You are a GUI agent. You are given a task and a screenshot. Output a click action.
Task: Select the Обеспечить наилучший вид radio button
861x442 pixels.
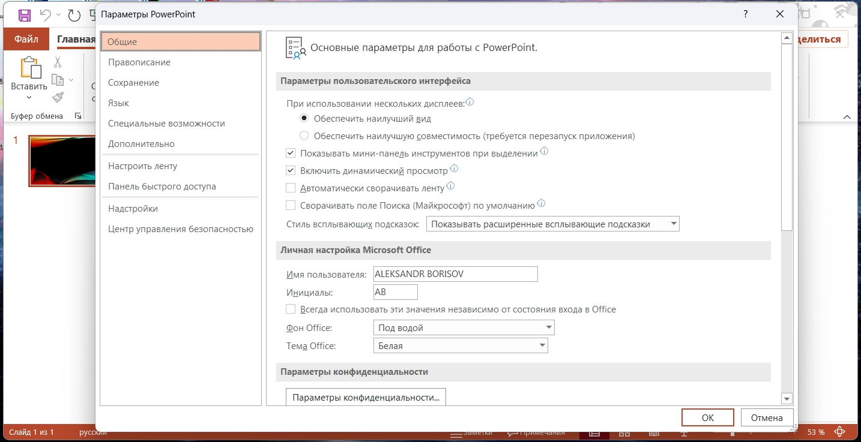coord(304,119)
